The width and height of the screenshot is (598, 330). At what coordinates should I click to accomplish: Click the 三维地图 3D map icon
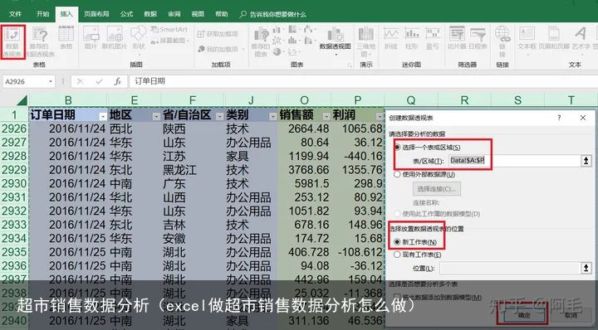click(x=365, y=41)
